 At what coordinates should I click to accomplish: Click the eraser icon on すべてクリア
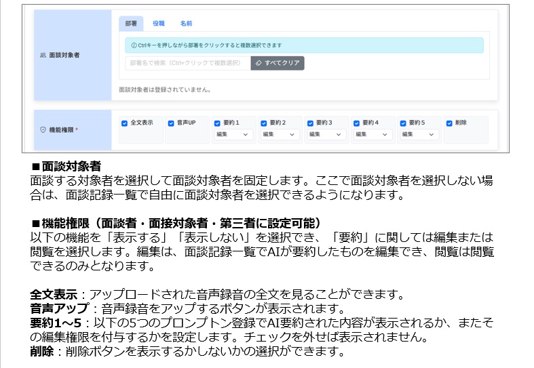(259, 63)
